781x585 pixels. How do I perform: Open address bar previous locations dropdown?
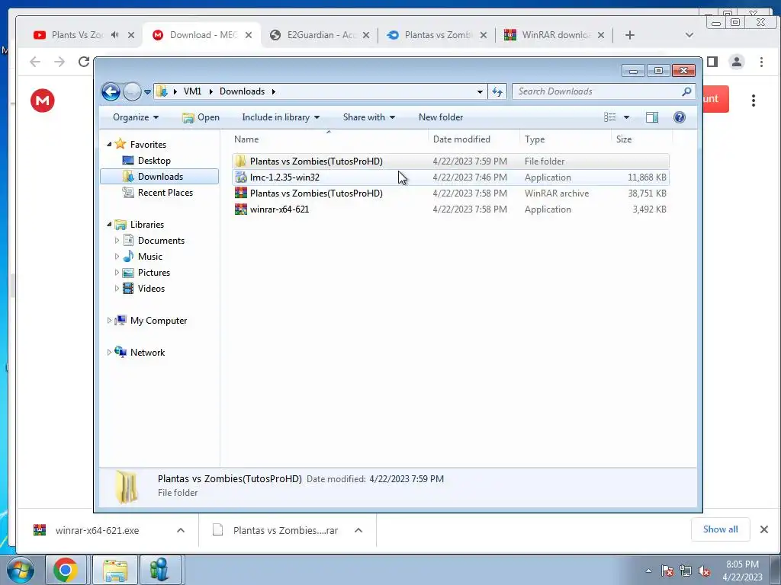click(480, 91)
